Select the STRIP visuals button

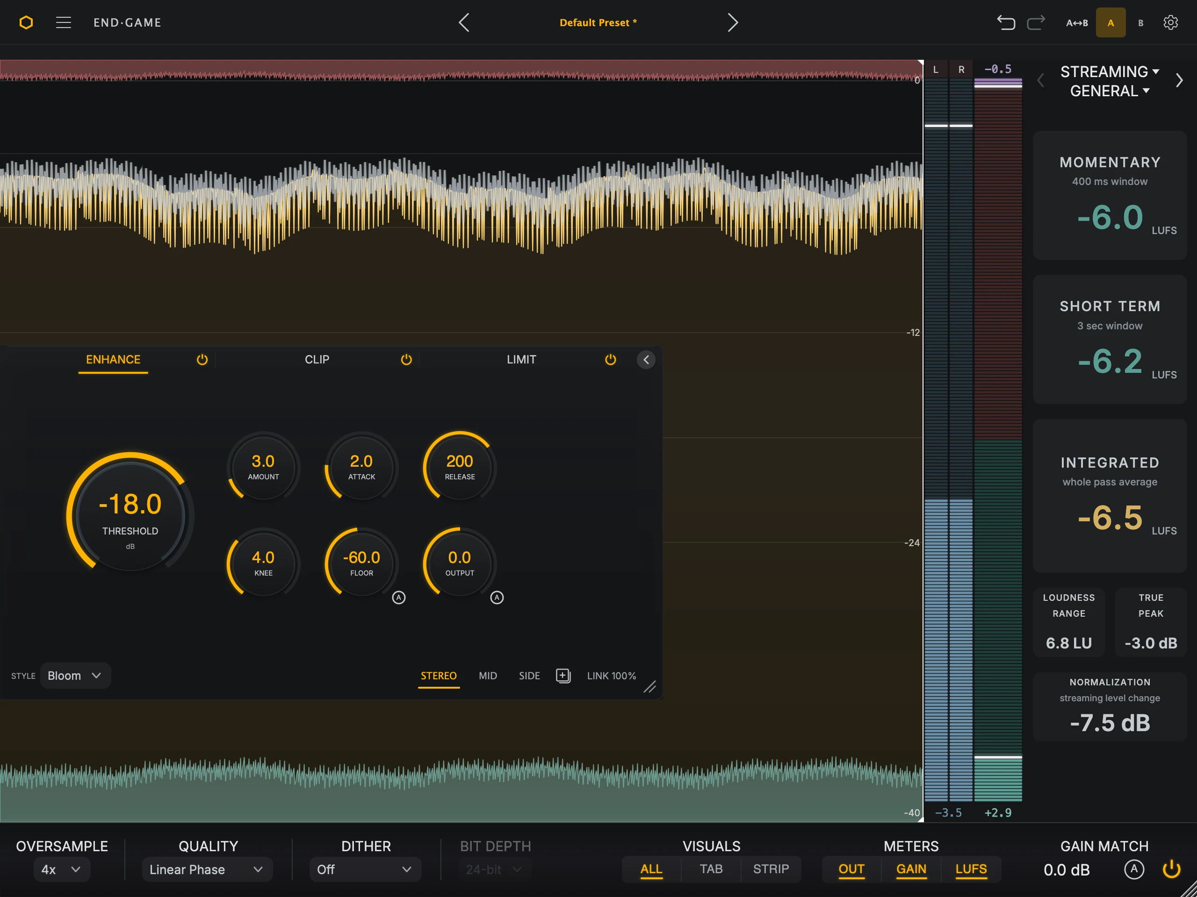(x=771, y=869)
